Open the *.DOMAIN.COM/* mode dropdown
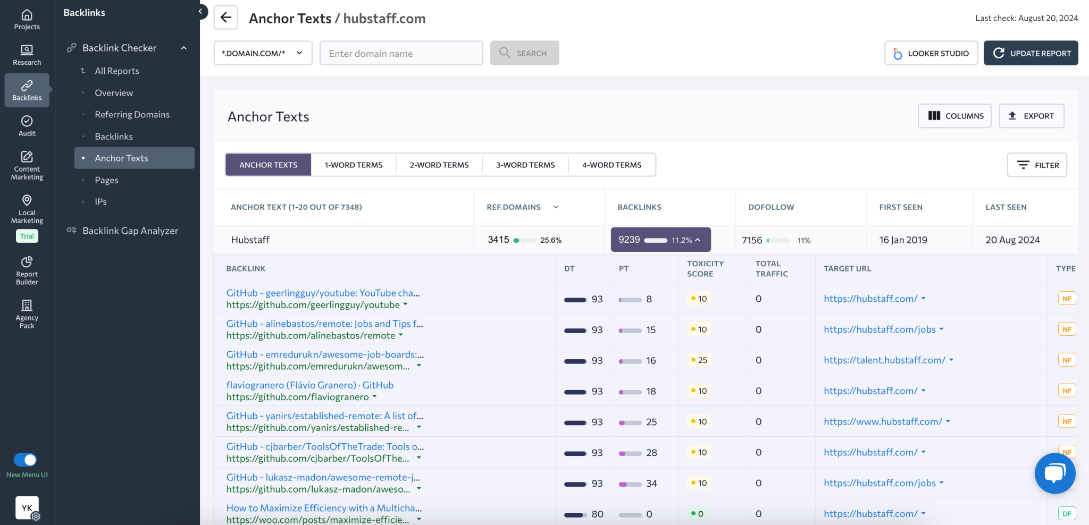Image resolution: width=1089 pixels, height=525 pixels. pyautogui.click(x=262, y=53)
